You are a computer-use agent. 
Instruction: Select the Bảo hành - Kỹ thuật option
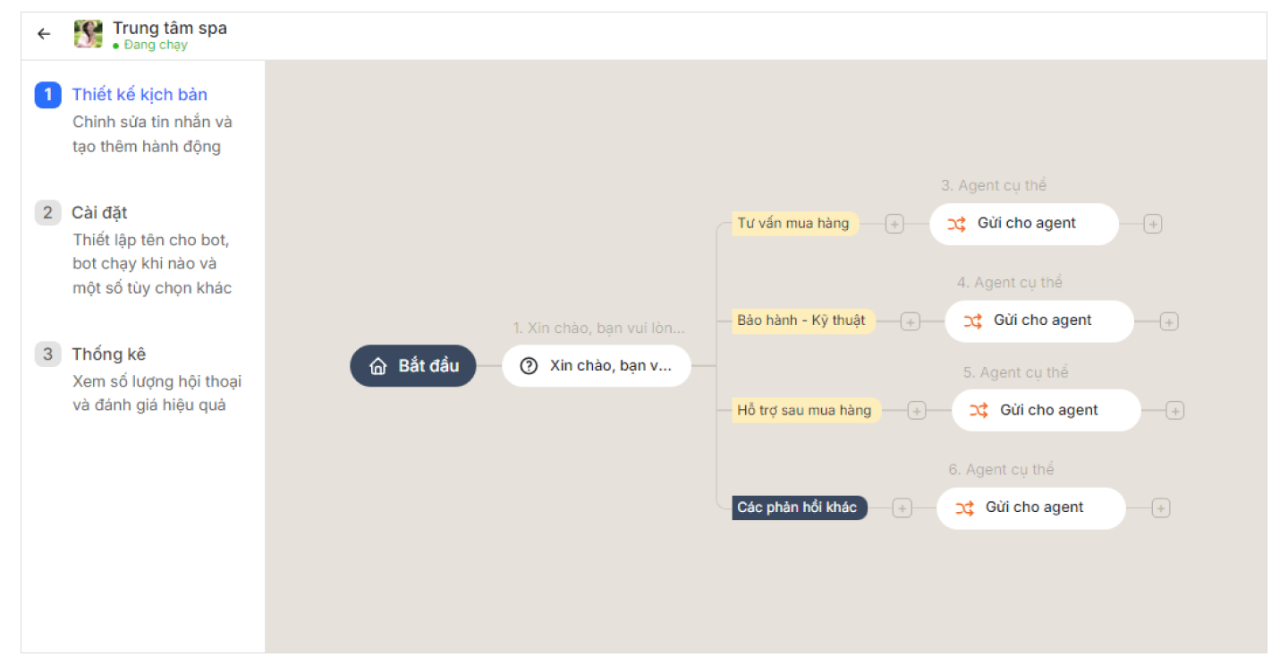point(803,320)
